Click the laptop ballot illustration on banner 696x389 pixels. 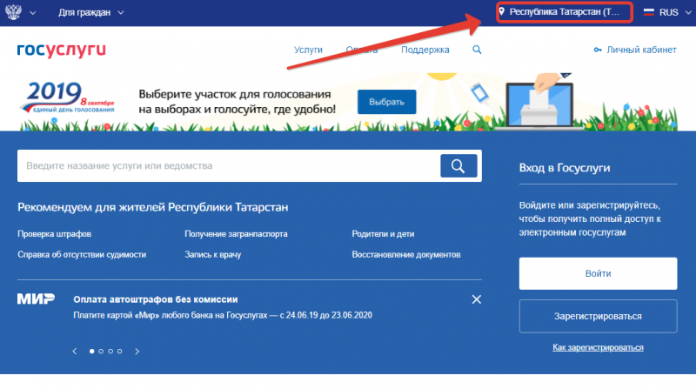point(540,101)
